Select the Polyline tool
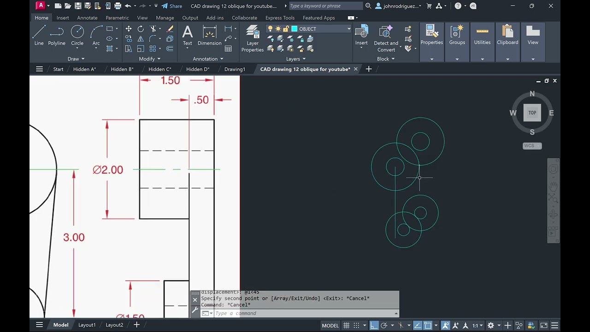 click(57, 36)
